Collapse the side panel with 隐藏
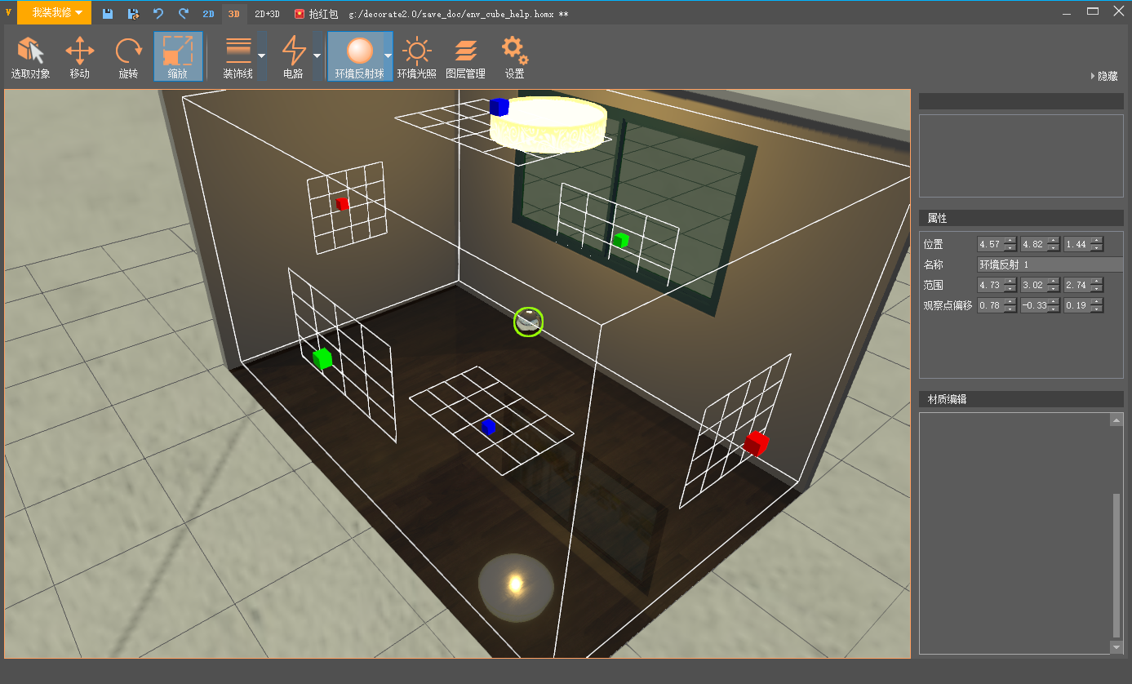 point(1104,76)
